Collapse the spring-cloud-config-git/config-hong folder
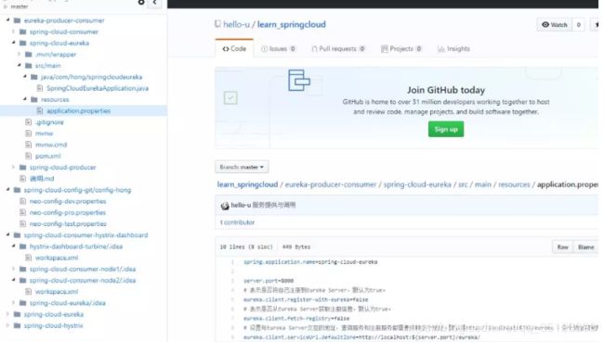Viewport: 604px width, 342px height. [7, 189]
